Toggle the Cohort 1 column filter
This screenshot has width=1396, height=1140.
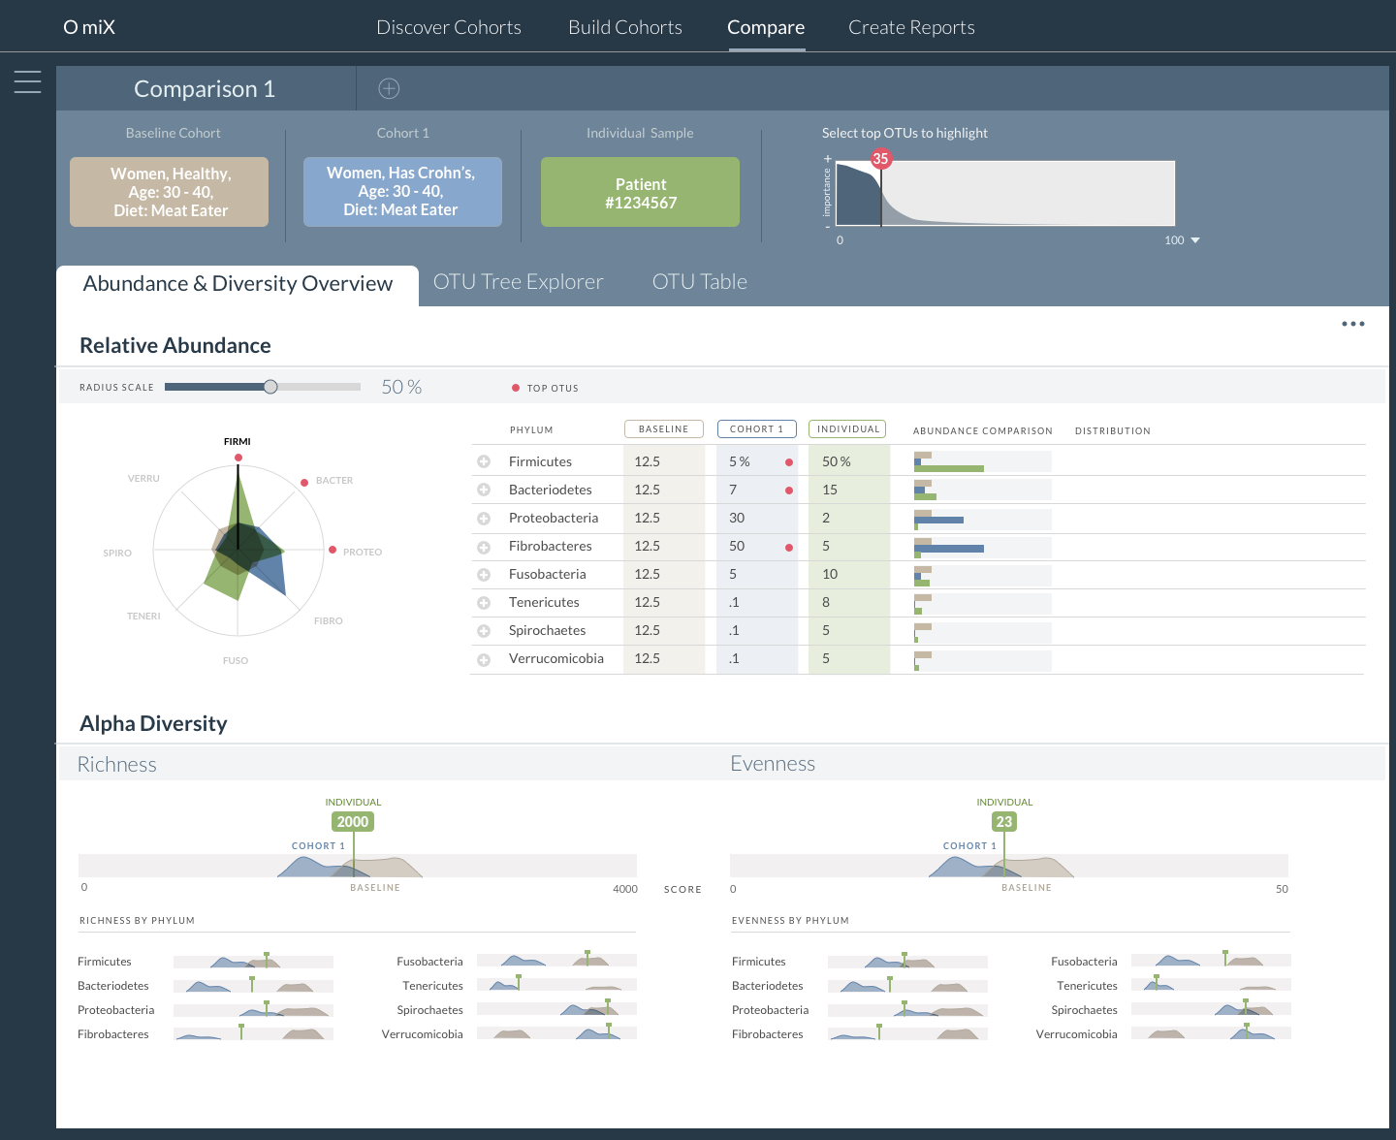tap(756, 429)
